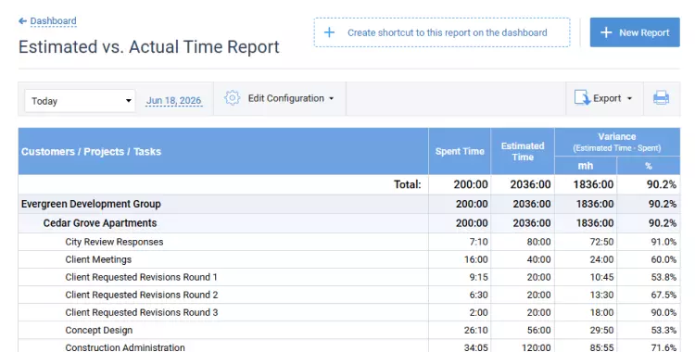Click the Concept Design task
The height and width of the screenshot is (352, 695).
point(99,331)
